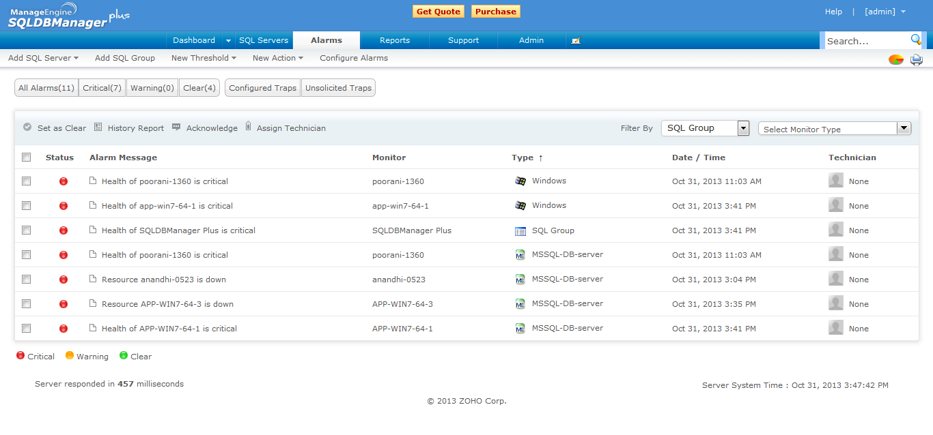Click the search magnifier icon

(x=915, y=40)
